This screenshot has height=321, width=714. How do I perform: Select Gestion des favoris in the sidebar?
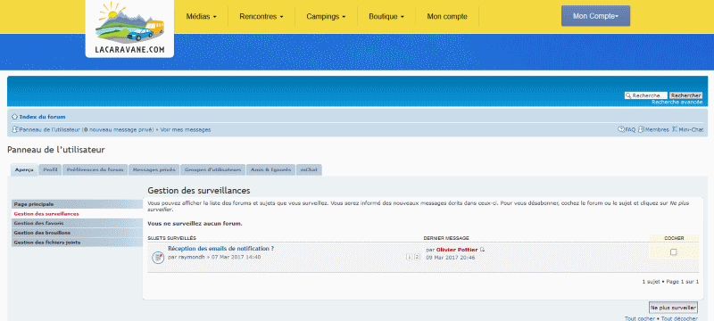77,223
